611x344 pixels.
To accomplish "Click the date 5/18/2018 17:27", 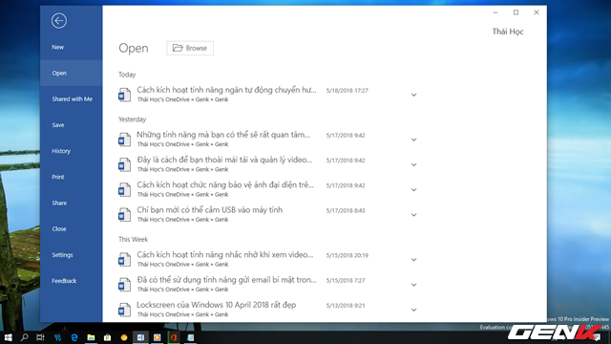I will click(x=348, y=91).
